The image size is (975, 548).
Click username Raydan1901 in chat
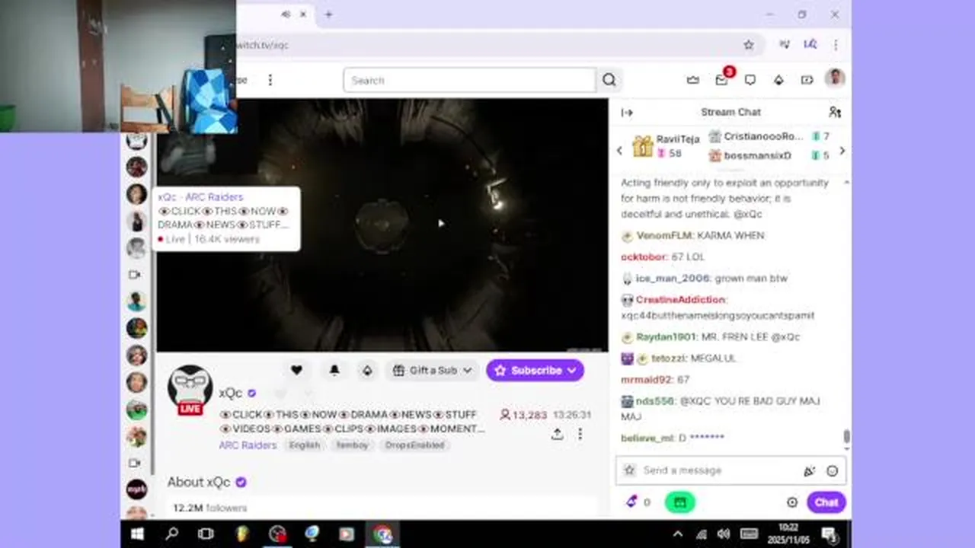(666, 336)
